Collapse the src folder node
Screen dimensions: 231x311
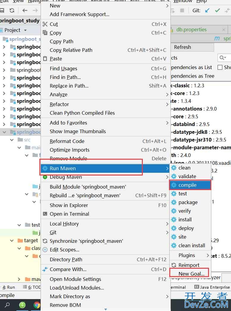point(12,140)
